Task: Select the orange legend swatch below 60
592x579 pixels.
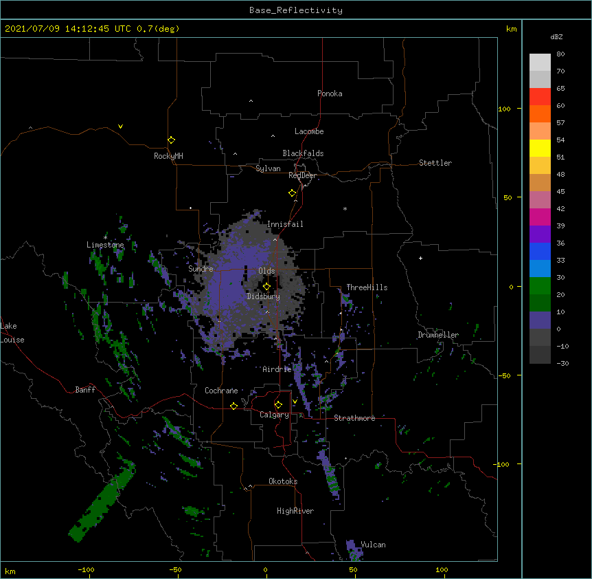Action: (540, 113)
